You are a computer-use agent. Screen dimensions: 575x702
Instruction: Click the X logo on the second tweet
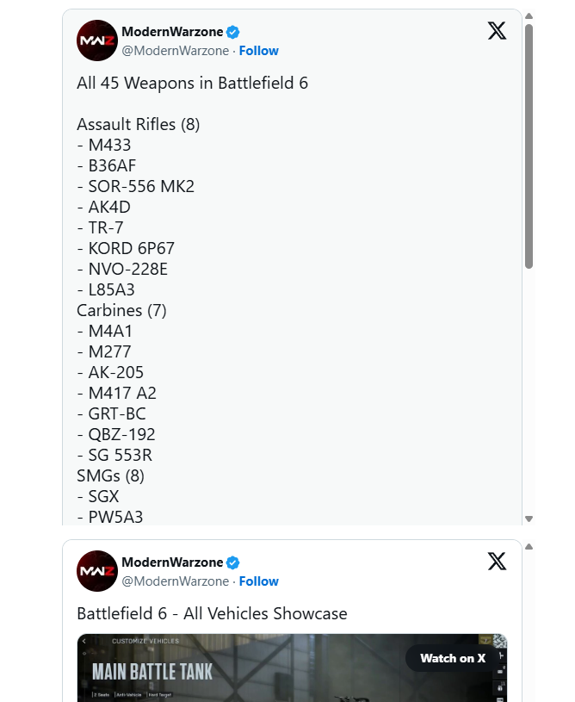click(x=497, y=562)
